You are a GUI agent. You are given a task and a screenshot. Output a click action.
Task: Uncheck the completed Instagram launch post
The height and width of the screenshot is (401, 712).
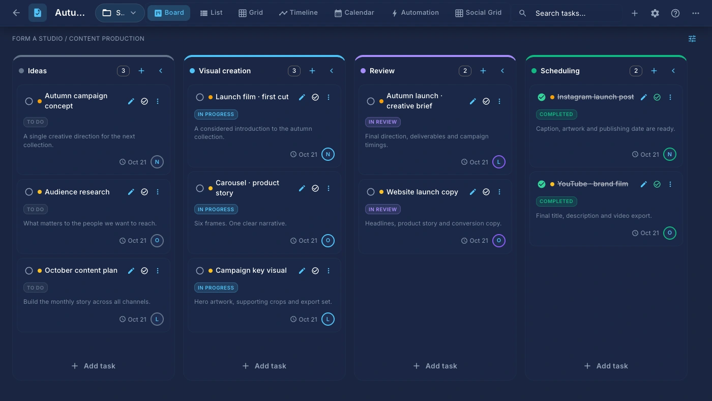click(542, 97)
